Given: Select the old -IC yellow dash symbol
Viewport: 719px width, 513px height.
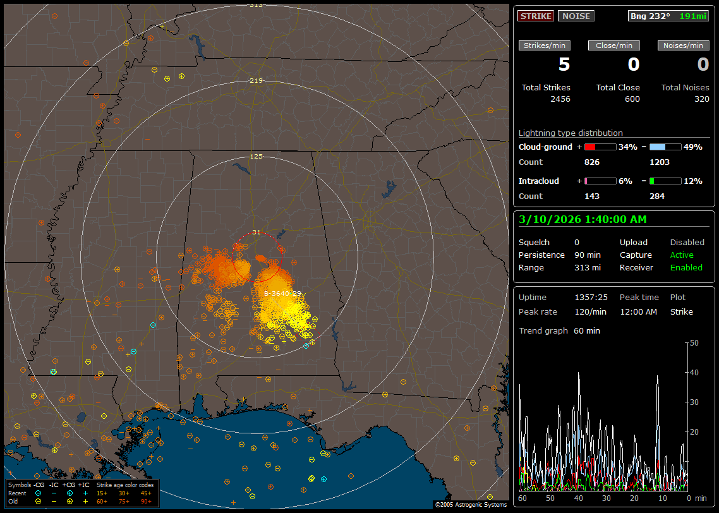Looking at the screenshot, I should pyautogui.click(x=54, y=501).
